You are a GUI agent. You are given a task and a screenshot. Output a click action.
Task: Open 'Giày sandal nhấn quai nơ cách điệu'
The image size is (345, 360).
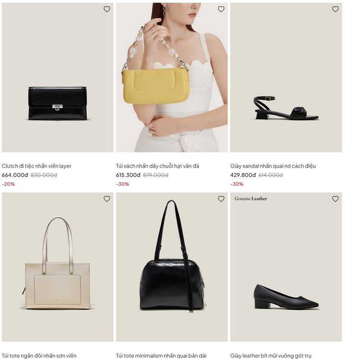273,166
